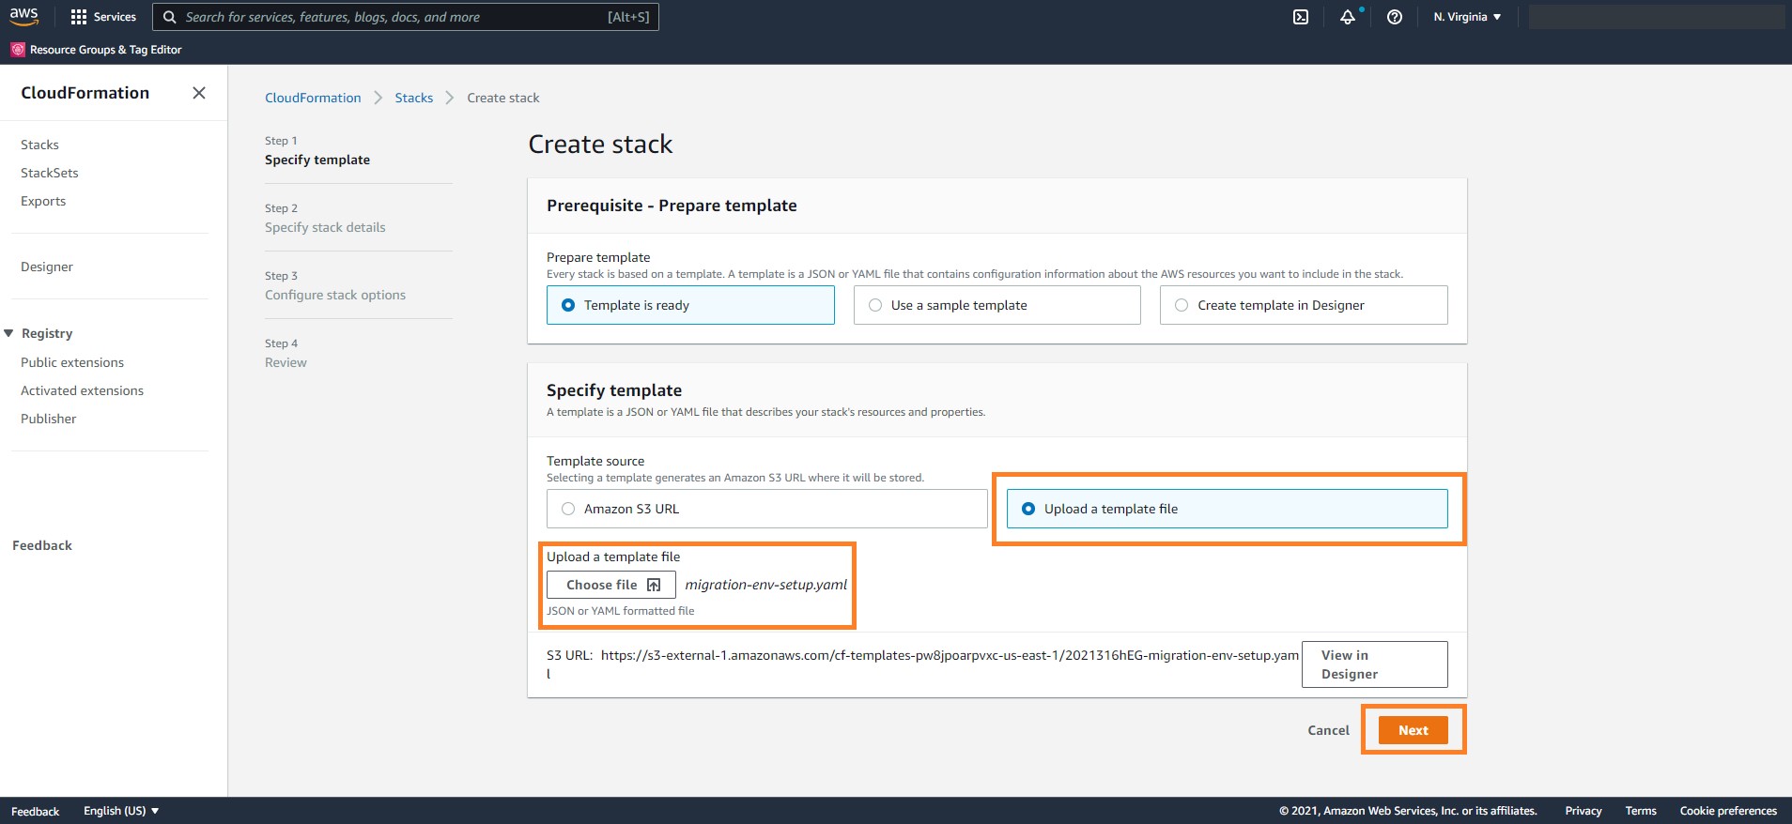Click the Choose file button
The height and width of the screenshot is (824, 1792).
[x=611, y=585]
